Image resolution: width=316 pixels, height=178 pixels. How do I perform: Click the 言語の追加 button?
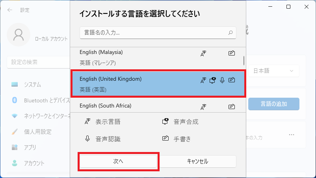pyautogui.click(x=273, y=104)
